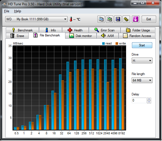Go to the AAM tab
162x141 pixels.
(107, 36)
